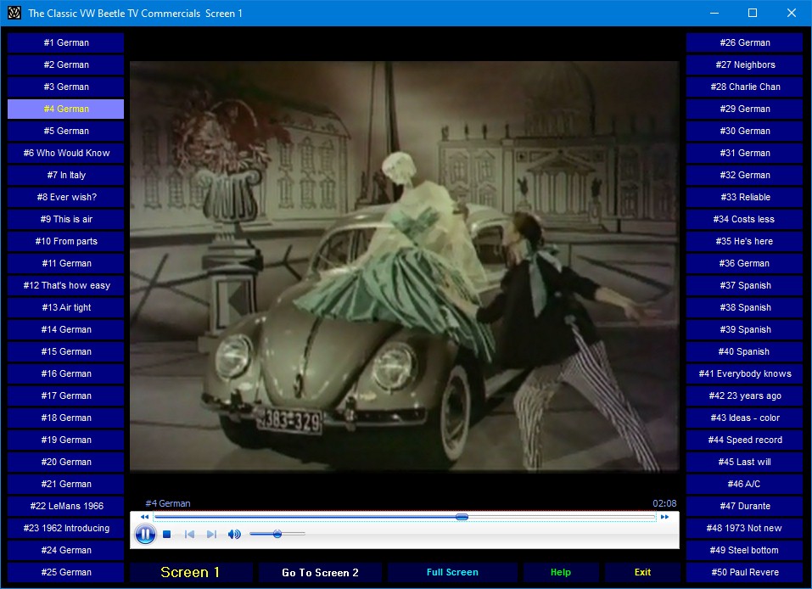Click the fast-forward arrows on seek bar
Image resolution: width=812 pixels, height=589 pixels.
664,517
